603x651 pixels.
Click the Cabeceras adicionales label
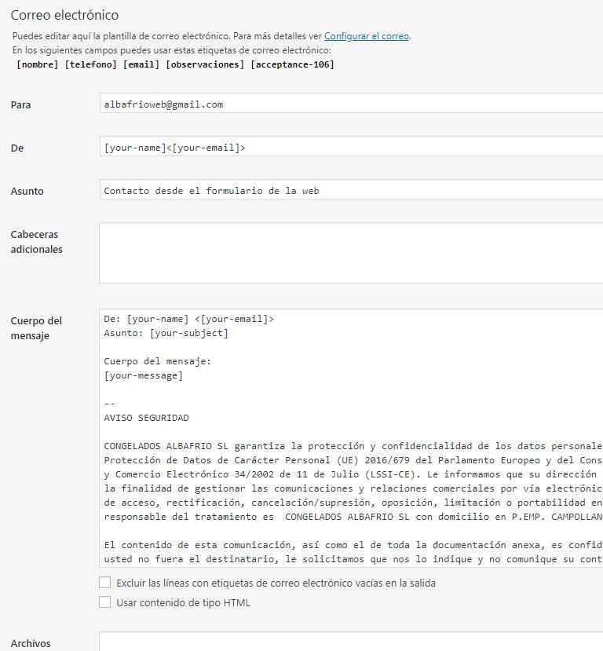[x=37, y=242]
